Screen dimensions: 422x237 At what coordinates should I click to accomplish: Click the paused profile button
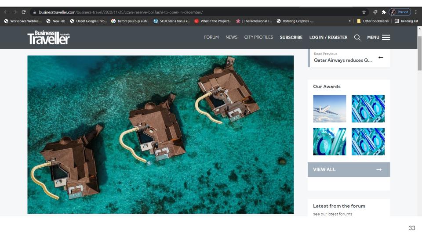400,12
